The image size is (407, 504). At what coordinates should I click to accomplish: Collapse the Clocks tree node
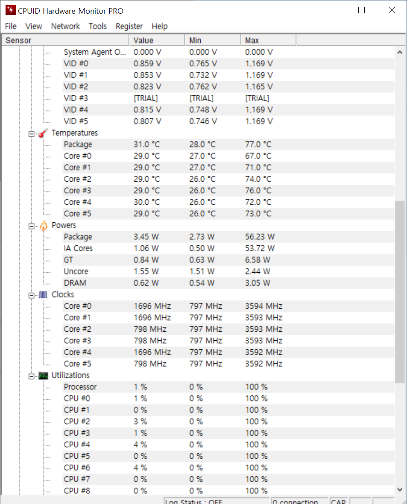31,295
